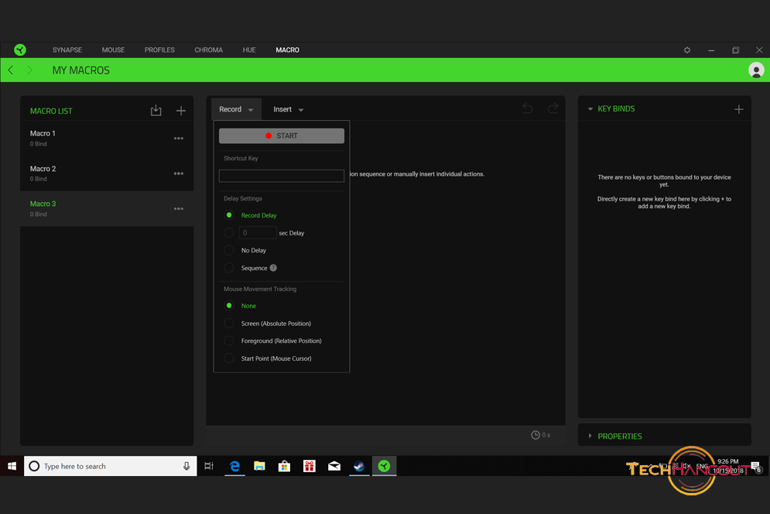The height and width of the screenshot is (514, 770).
Task: Select the Macro tab
Action: pos(287,50)
